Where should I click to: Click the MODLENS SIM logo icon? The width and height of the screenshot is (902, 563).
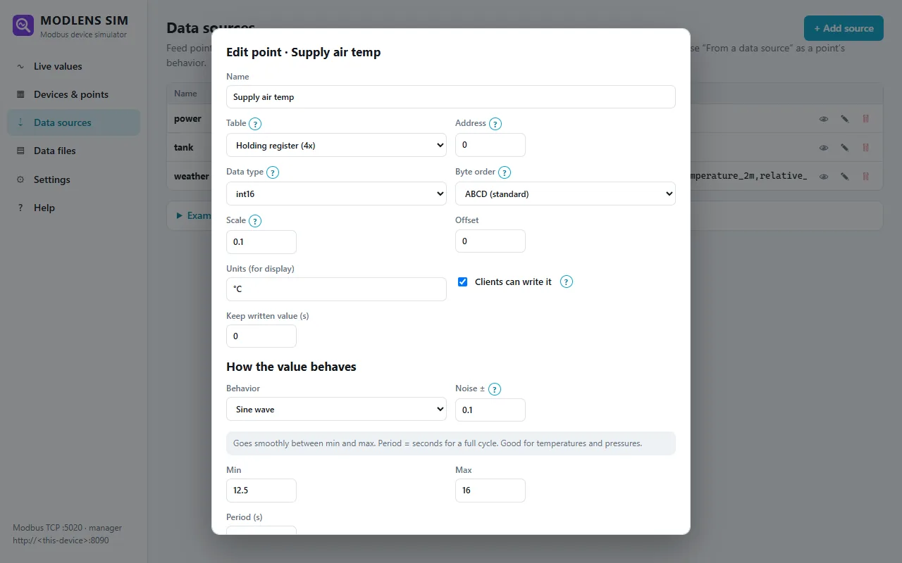click(23, 26)
